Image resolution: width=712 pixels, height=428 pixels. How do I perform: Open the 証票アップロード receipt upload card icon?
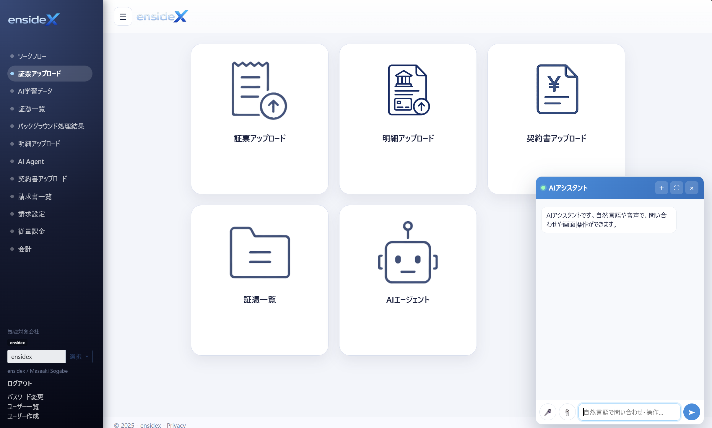point(259,90)
